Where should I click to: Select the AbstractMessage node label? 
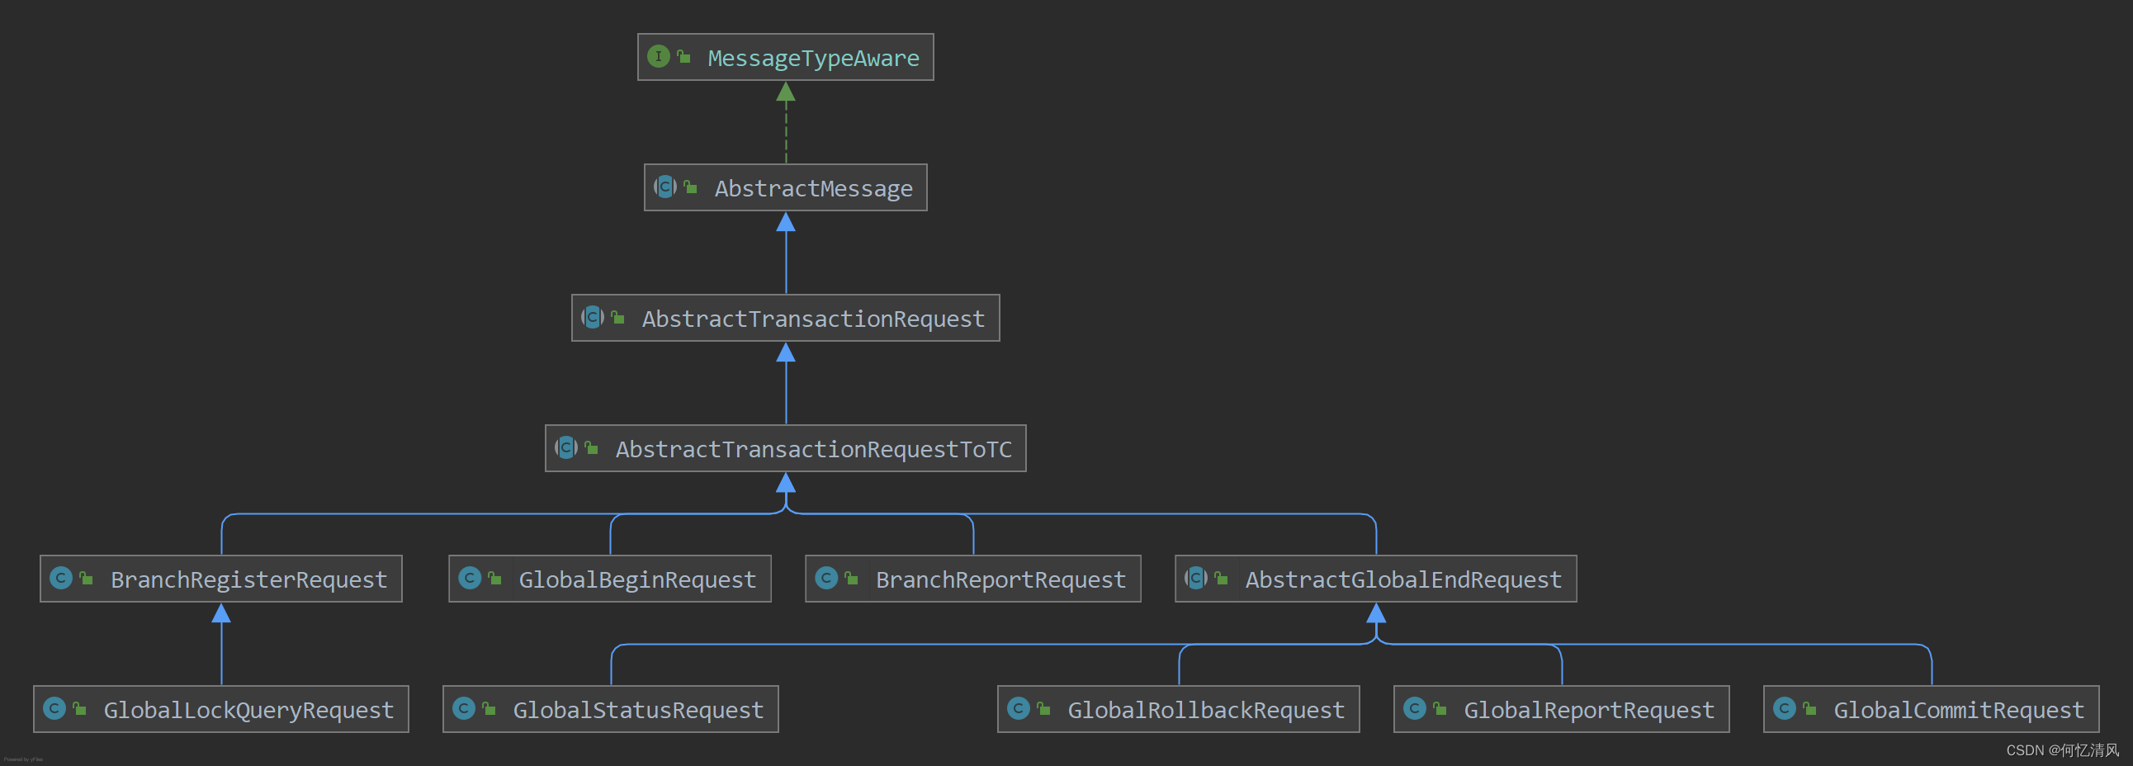click(813, 189)
